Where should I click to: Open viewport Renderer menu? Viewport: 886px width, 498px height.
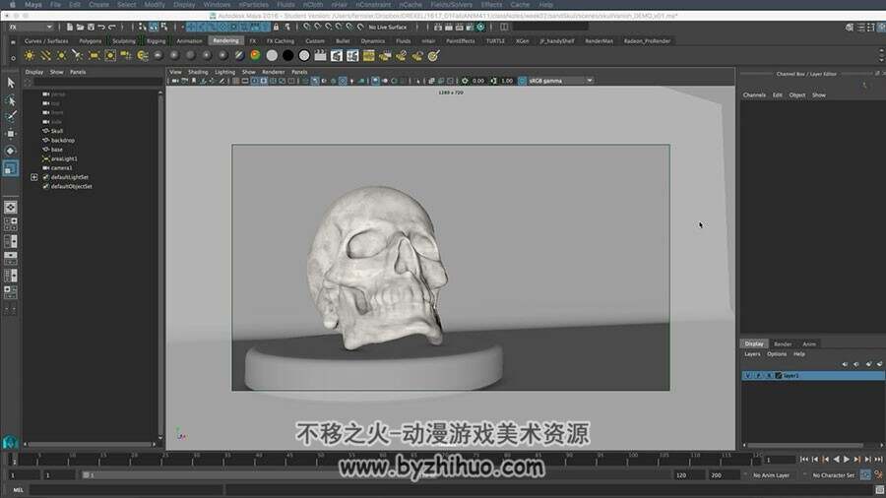tap(274, 72)
